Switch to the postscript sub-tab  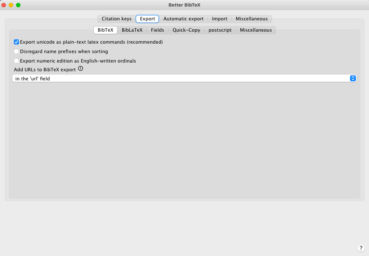pos(220,30)
